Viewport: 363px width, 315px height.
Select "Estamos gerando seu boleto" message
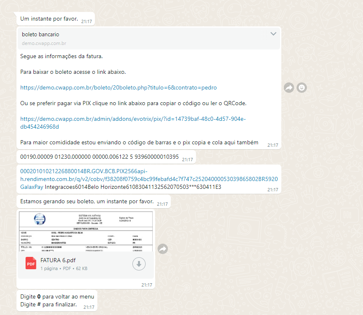(x=87, y=202)
